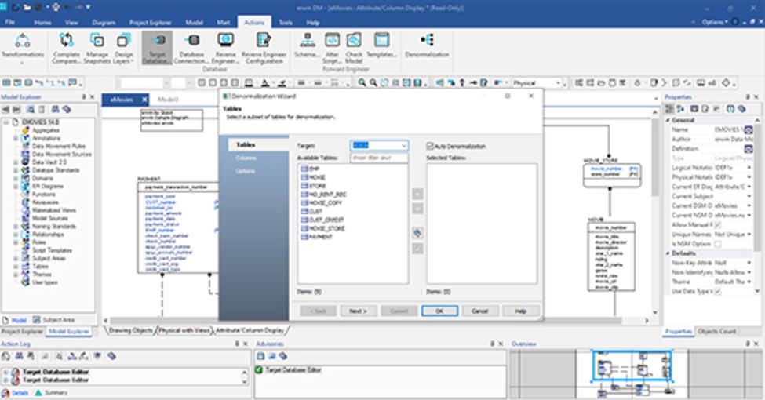Click Cancel in Denormalization Wizard
This screenshot has height=400, width=765.
click(480, 311)
